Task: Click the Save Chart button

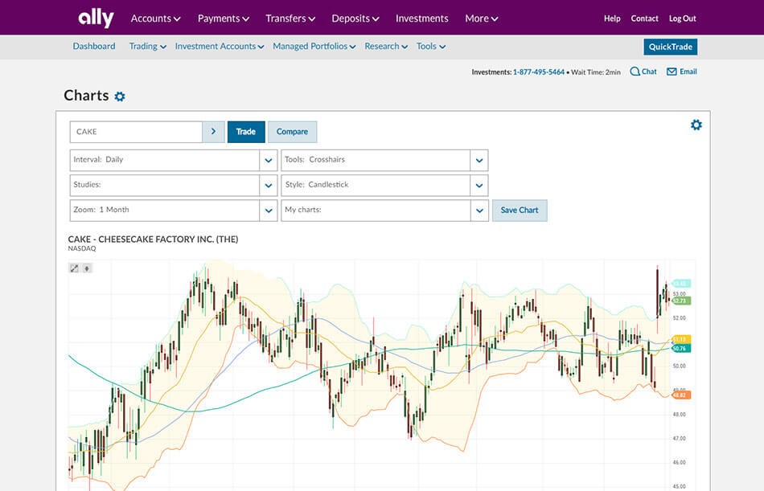Action: [520, 210]
